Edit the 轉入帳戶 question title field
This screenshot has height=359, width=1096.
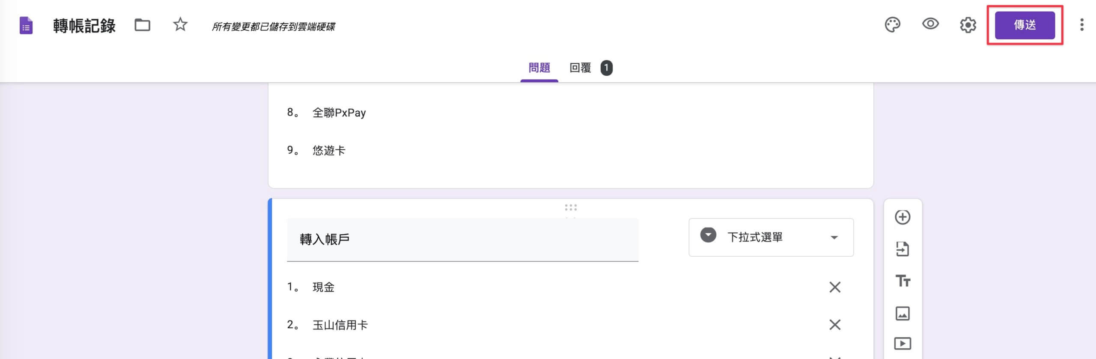point(462,240)
